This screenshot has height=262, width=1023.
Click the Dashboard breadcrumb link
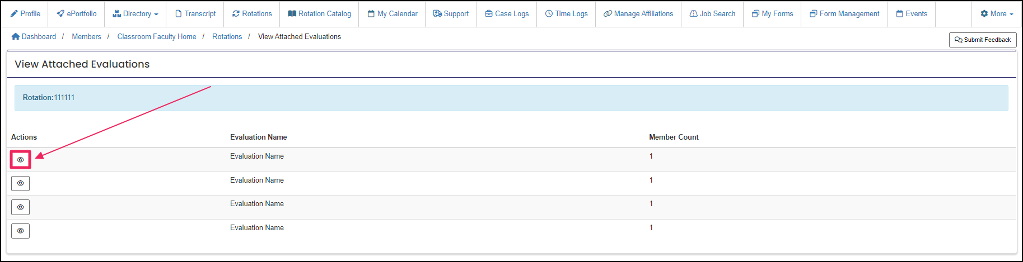click(x=34, y=36)
